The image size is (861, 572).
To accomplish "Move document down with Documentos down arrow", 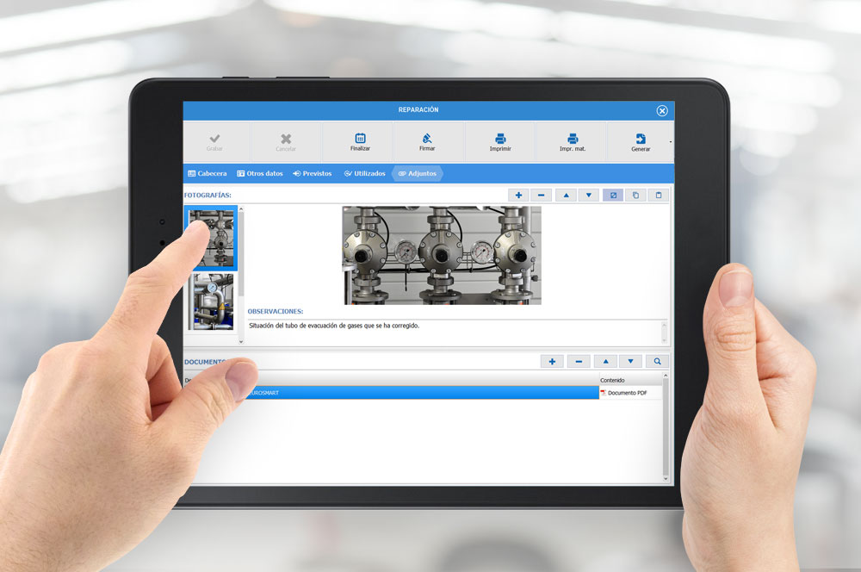I will tap(631, 362).
